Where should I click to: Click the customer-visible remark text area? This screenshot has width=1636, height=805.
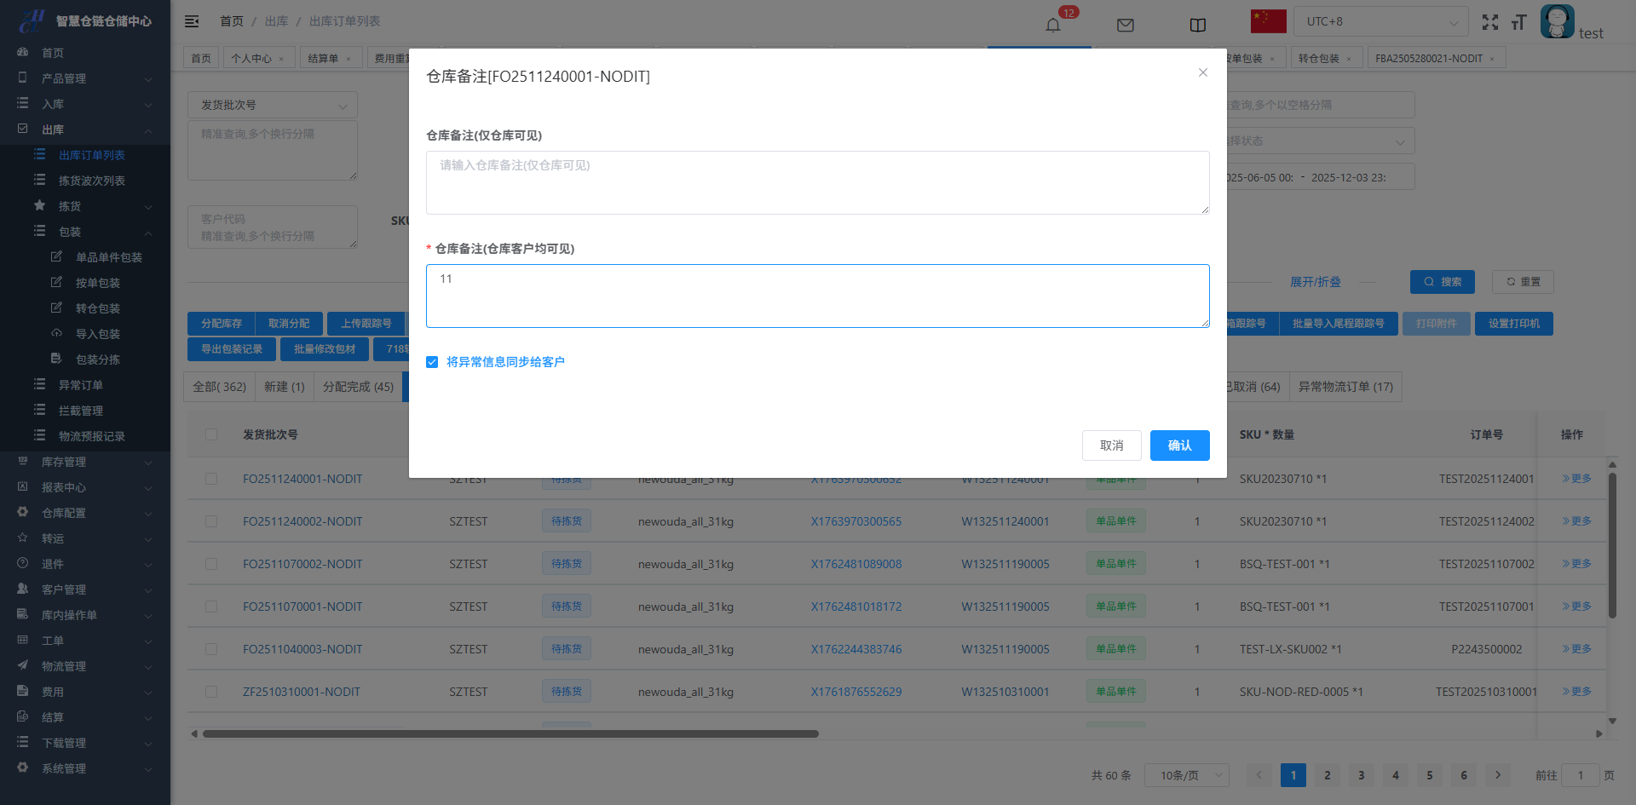[x=817, y=296]
